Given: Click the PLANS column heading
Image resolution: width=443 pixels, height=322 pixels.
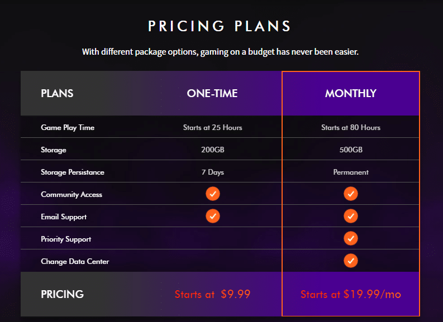Looking at the screenshot, I should point(57,93).
